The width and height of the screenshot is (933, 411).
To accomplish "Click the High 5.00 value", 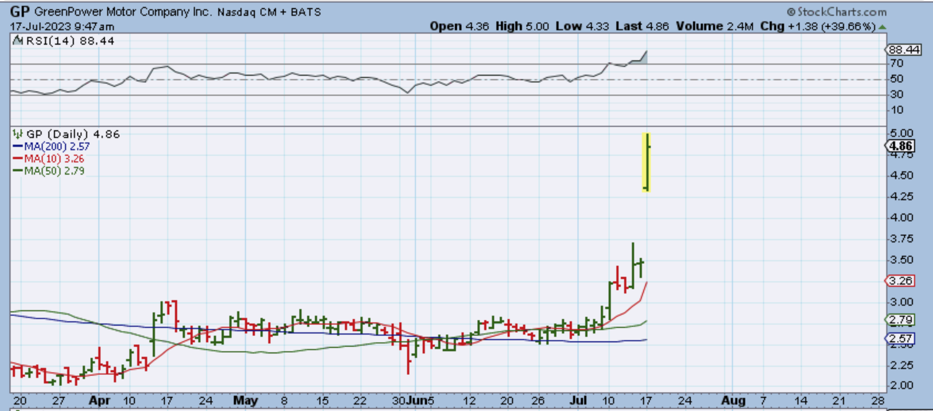I will 522,26.
